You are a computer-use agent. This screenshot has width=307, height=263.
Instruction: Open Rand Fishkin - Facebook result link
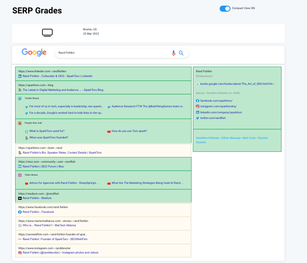point(38,212)
